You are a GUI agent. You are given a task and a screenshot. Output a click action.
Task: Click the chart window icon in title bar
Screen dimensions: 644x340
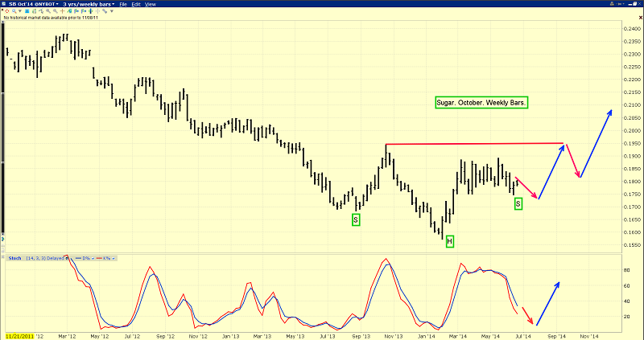click(x=4, y=4)
